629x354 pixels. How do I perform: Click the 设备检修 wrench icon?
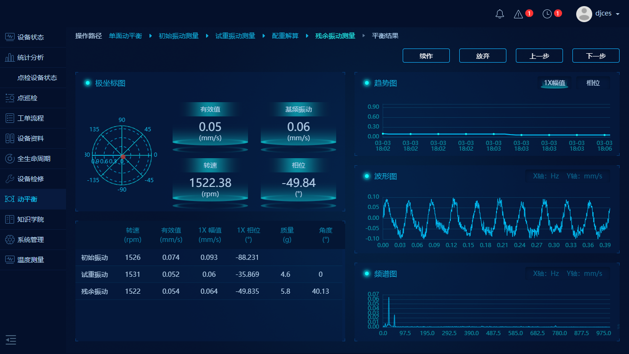pos(9,179)
